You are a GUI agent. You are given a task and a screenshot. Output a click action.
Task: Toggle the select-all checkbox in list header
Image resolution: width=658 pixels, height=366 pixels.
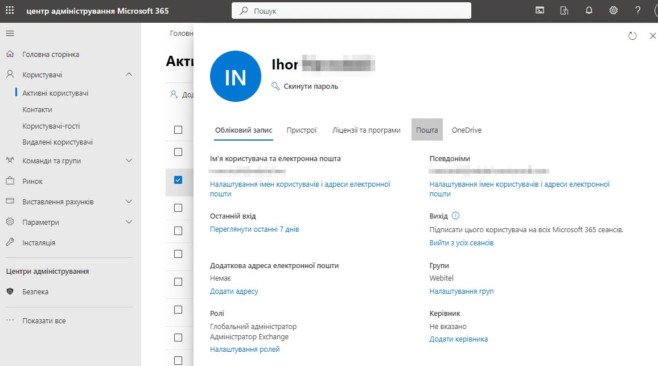click(x=178, y=130)
